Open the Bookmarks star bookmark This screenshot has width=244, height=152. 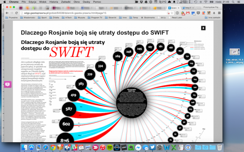click(148, 18)
